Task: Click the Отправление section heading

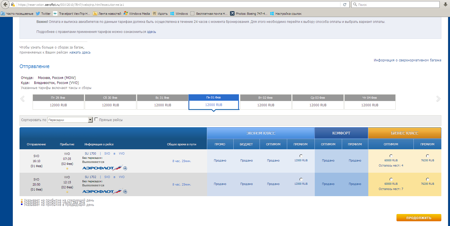Action: pyautogui.click(x=34, y=66)
